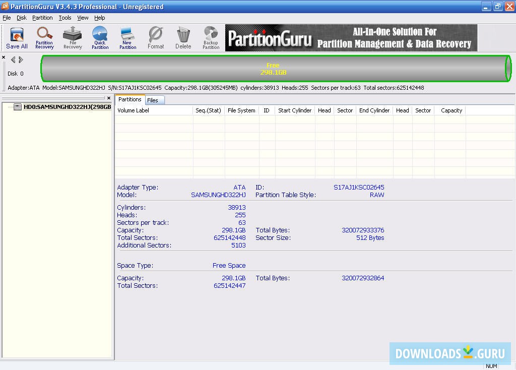Click the Free 298.1GB disk bar

(x=273, y=69)
